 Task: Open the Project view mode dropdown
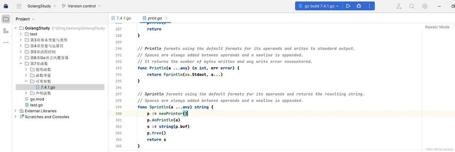coord(25,19)
